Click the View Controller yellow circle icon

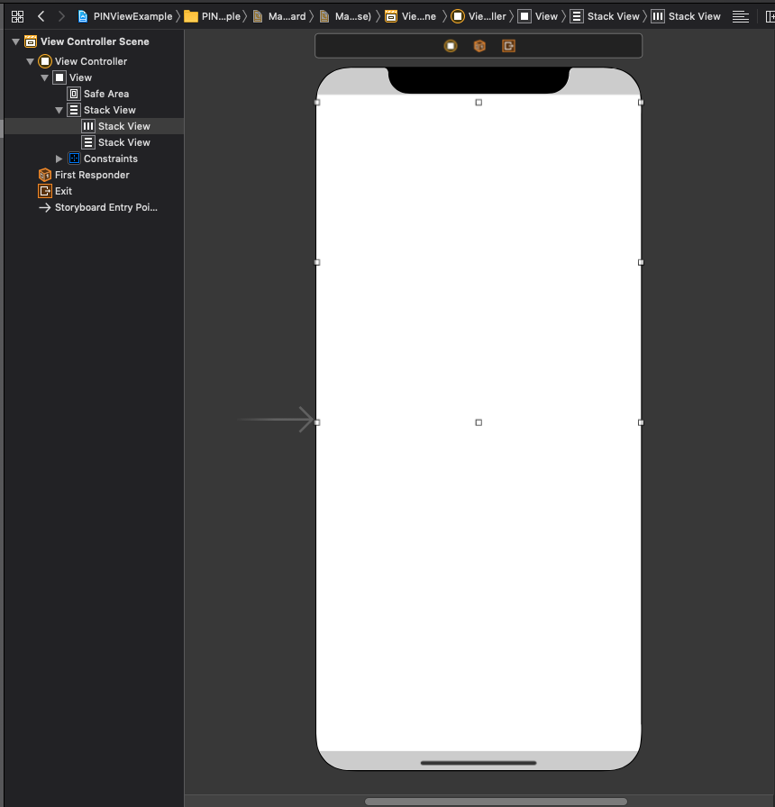click(45, 61)
